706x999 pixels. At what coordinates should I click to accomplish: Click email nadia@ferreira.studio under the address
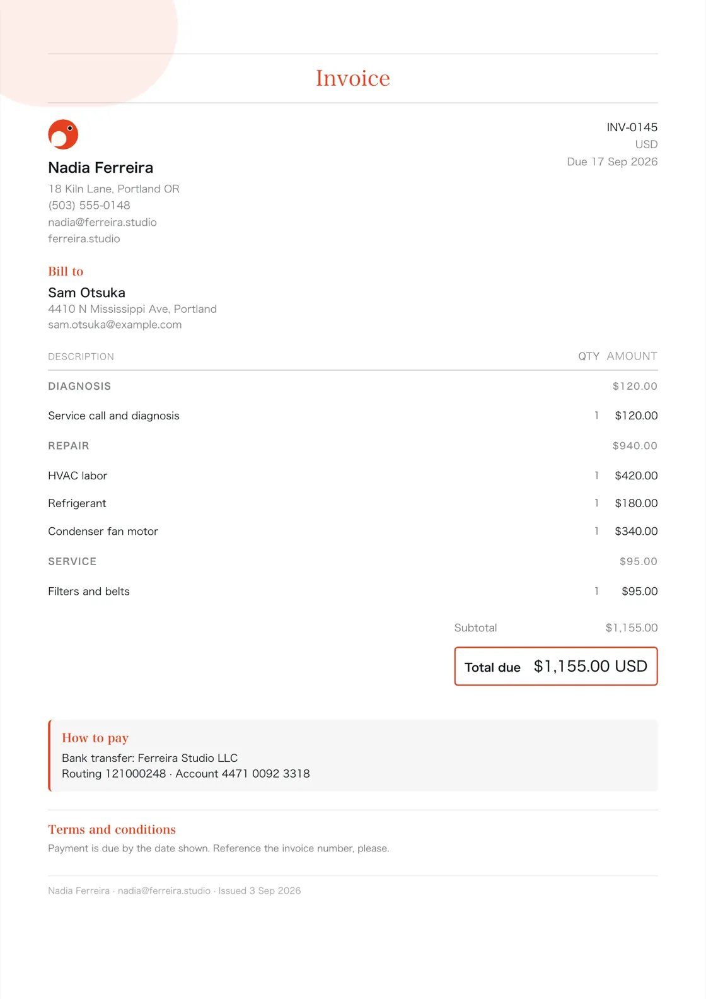click(x=103, y=222)
